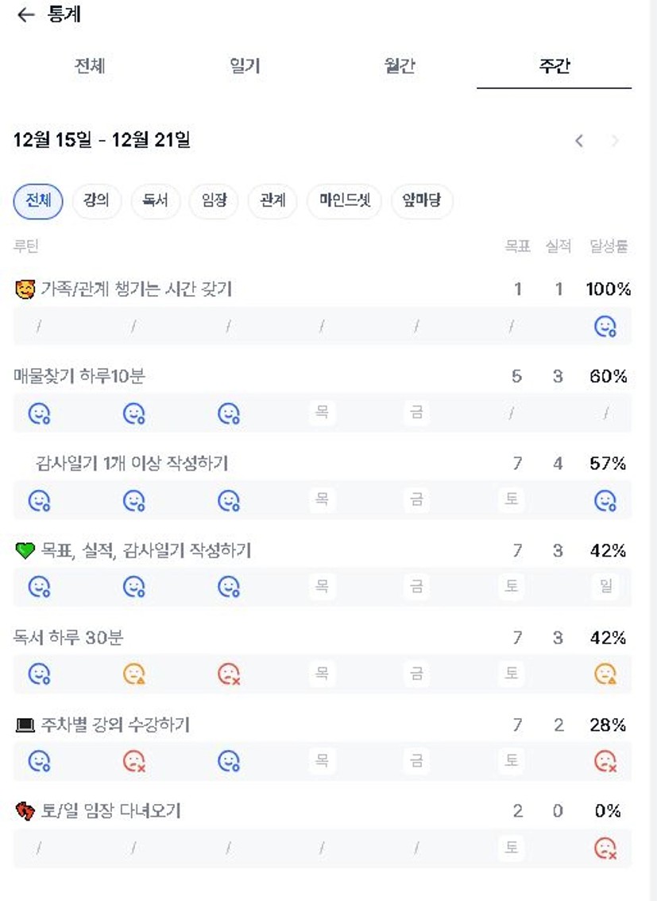The height and width of the screenshot is (901, 657).
Task: Click first blue smiley in 매물찾기 하루10분 row
Action: (x=39, y=413)
